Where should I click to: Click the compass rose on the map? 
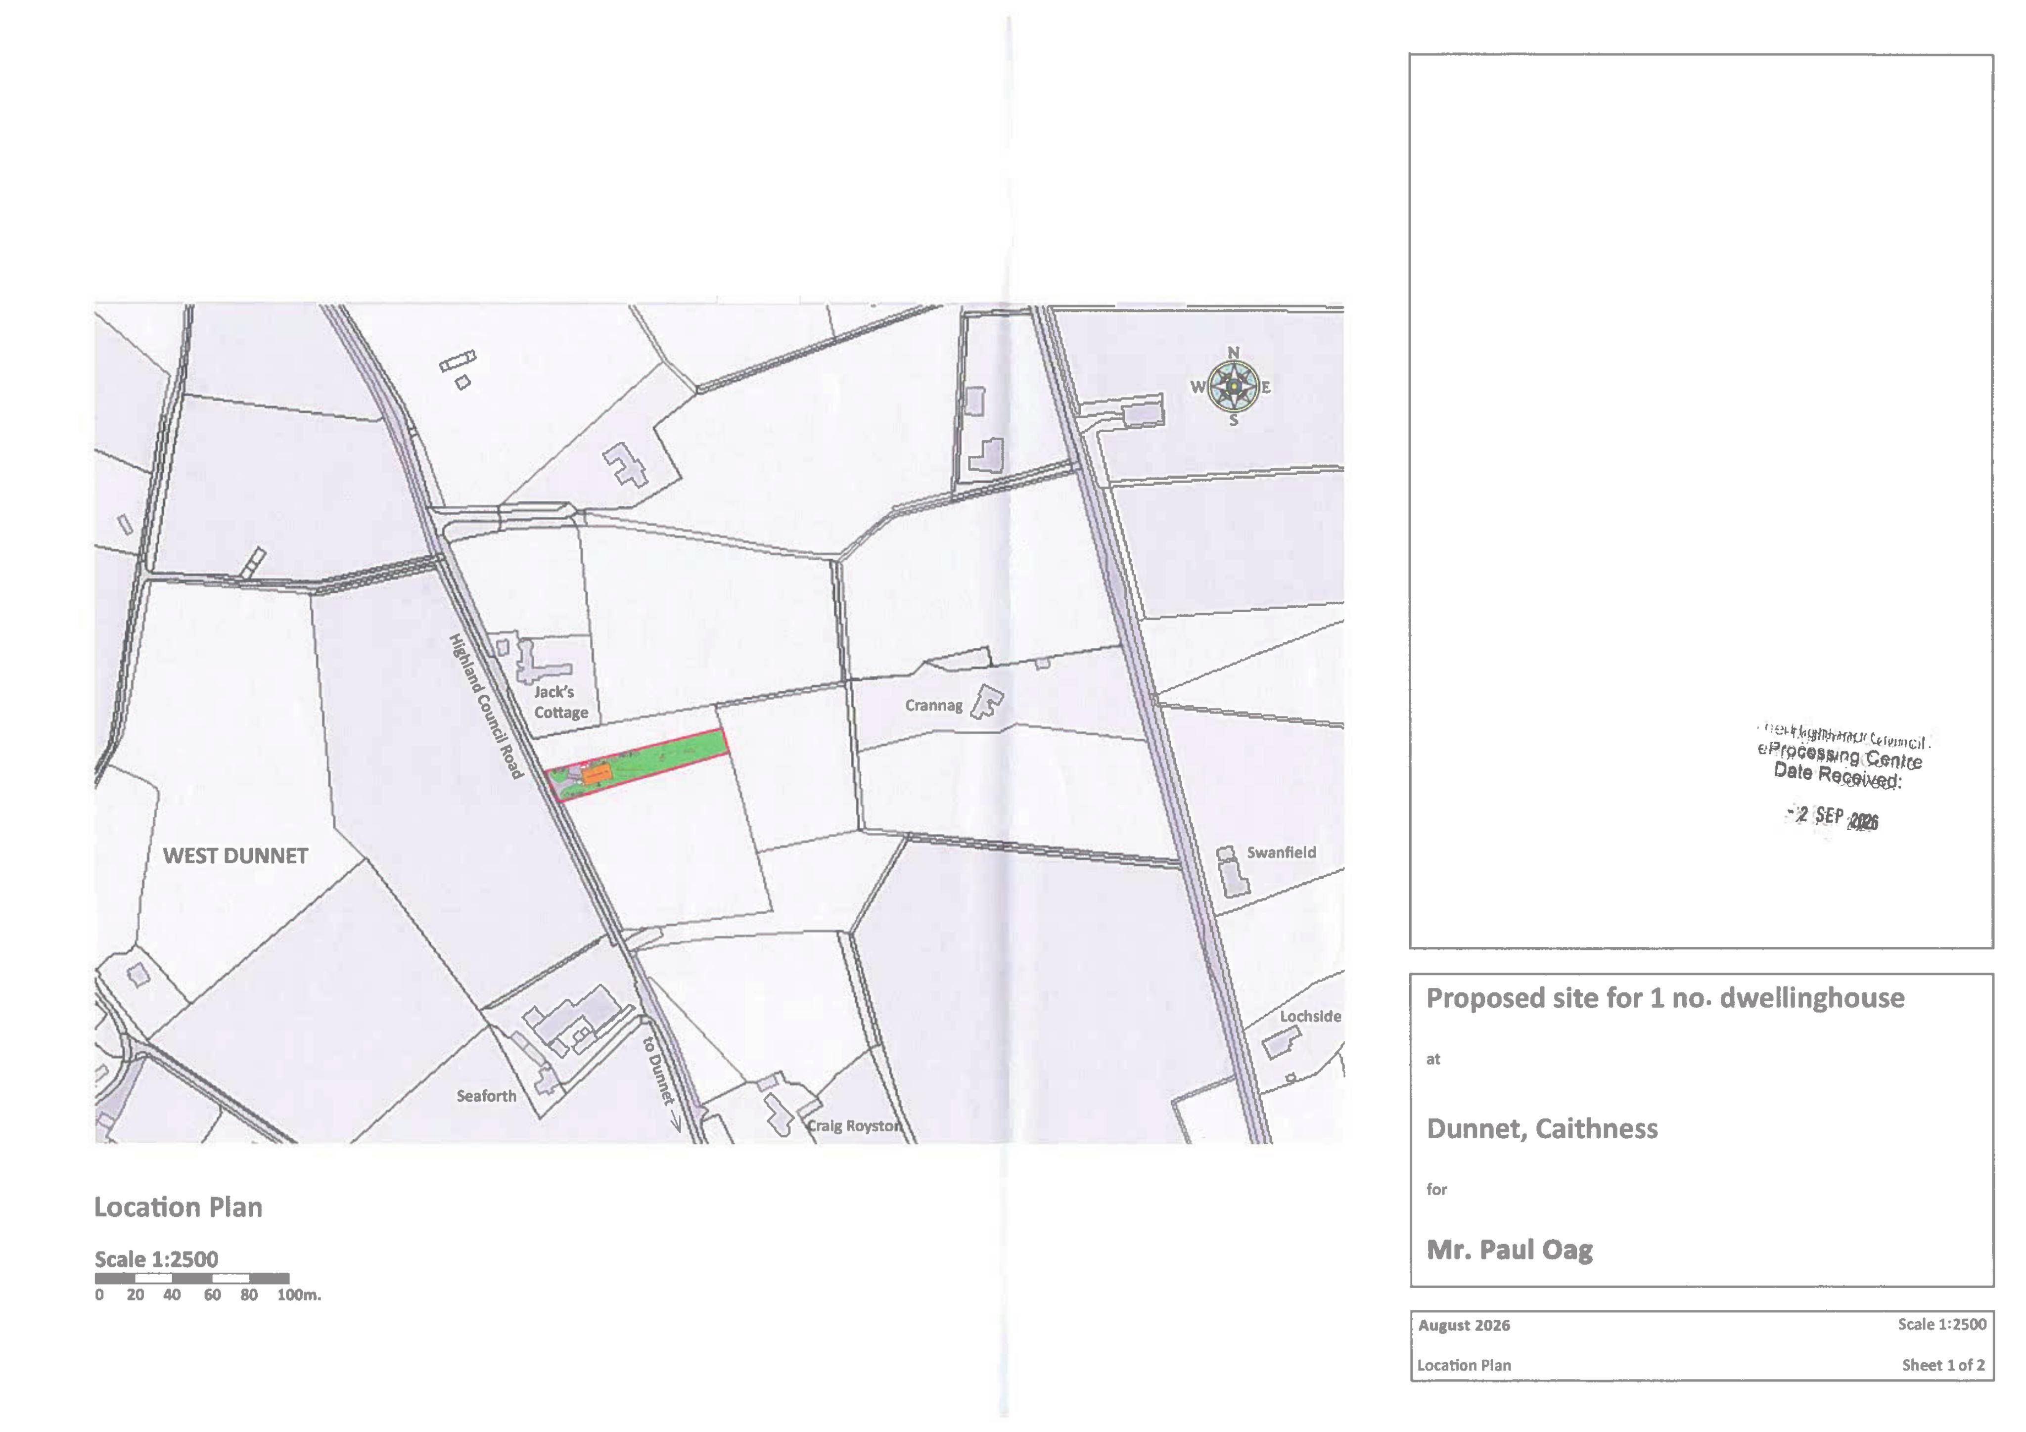click(1233, 387)
